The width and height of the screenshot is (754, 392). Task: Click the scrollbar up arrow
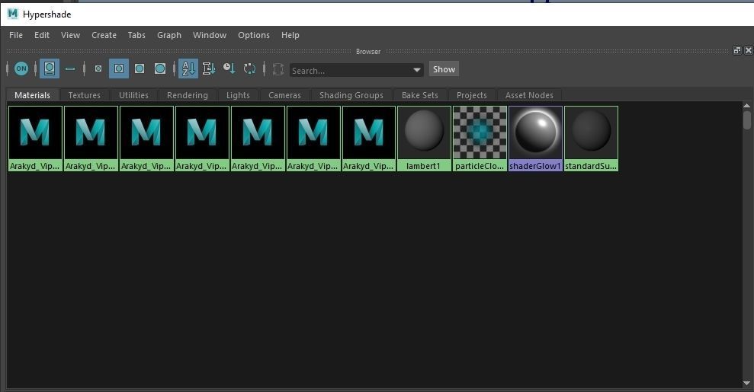coord(746,106)
